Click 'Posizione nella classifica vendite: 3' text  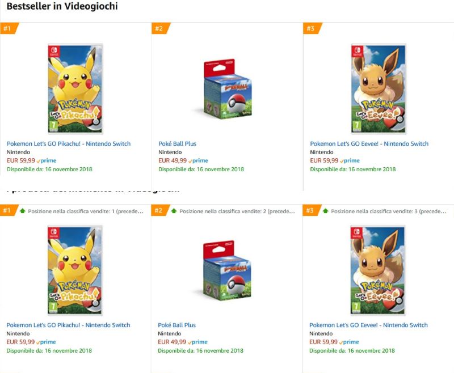click(388, 211)
